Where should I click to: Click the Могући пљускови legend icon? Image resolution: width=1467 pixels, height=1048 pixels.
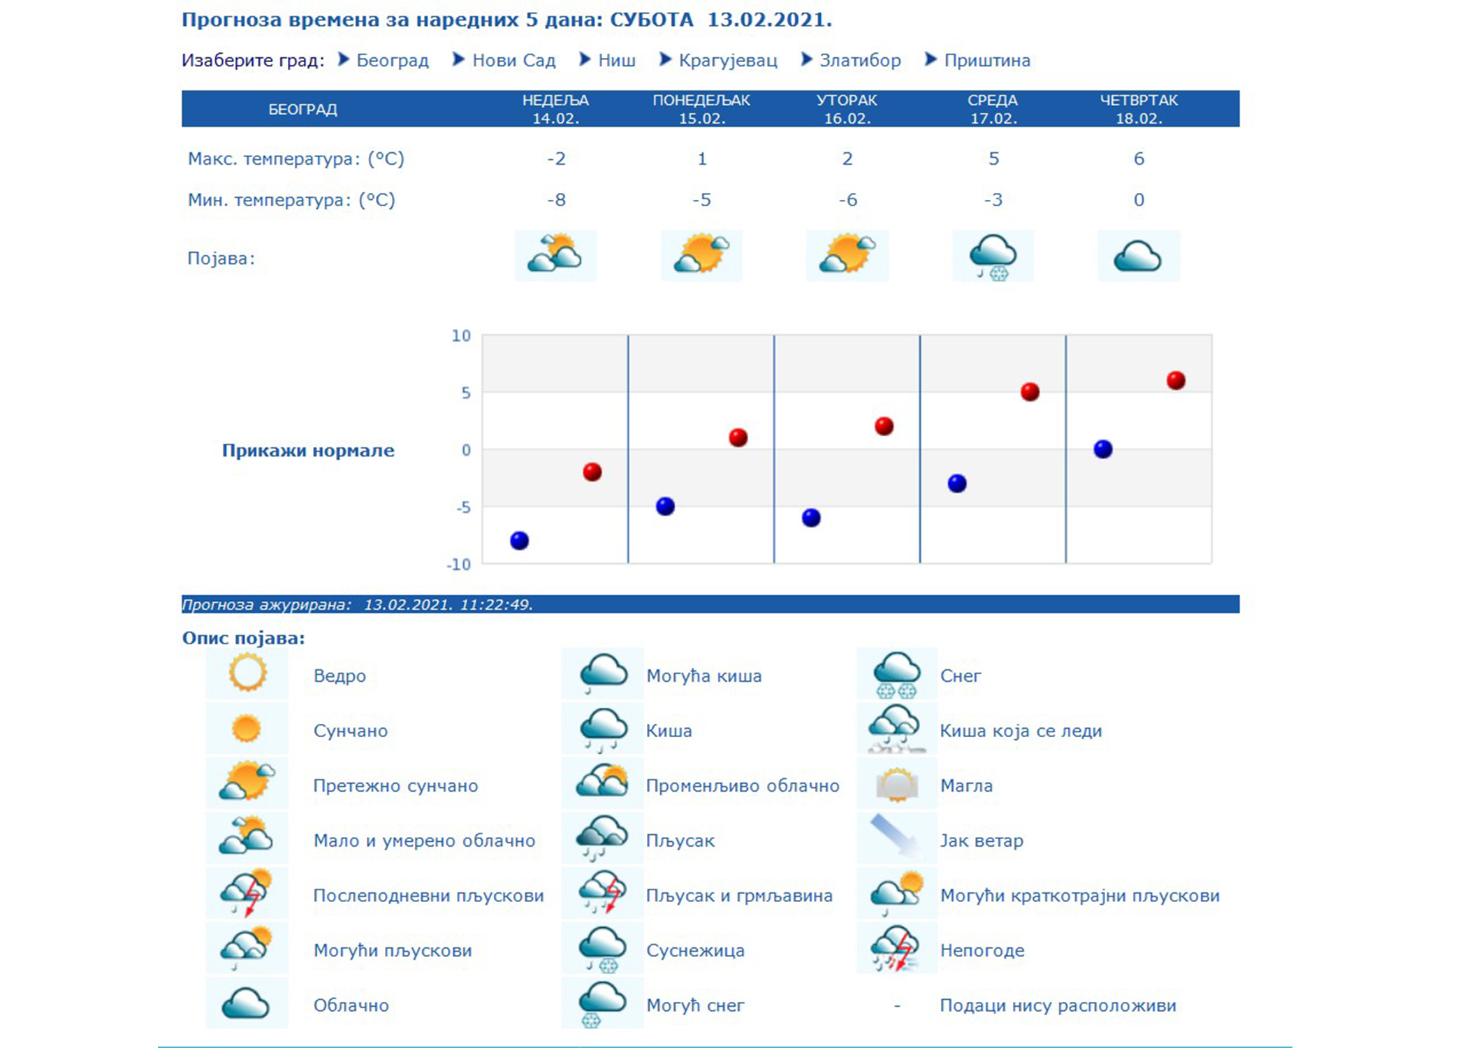247,948
